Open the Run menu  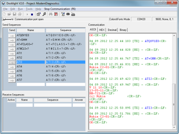click(x=21, y=9)
